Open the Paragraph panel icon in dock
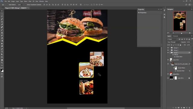This screenshot has height=109, width=193. 164,18
